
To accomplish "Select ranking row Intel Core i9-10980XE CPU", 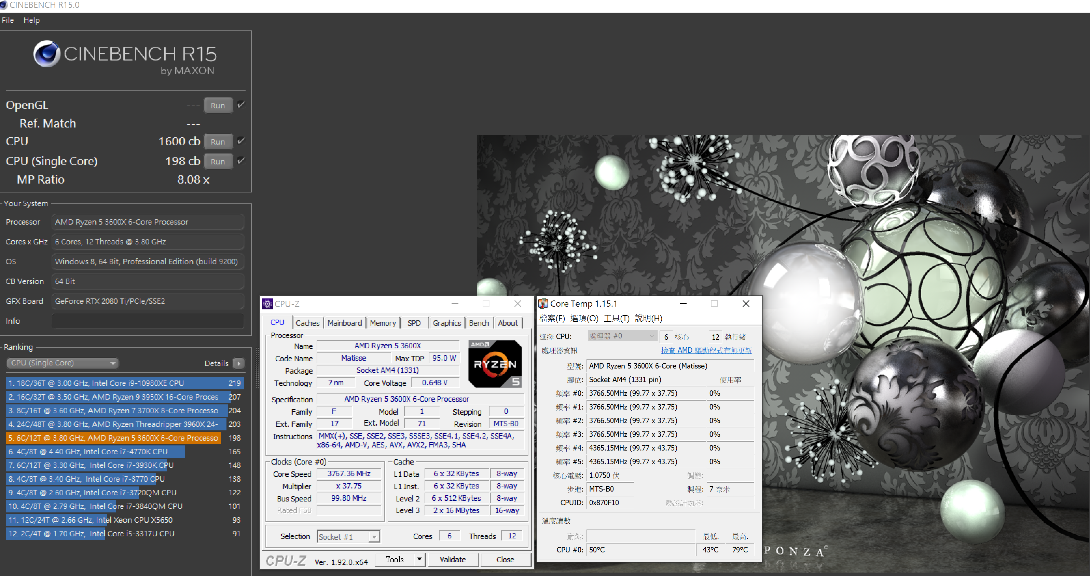I will 124,383.
